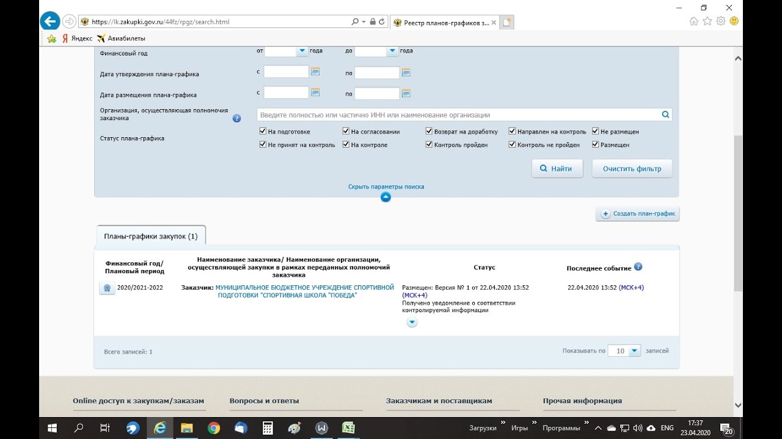This screenshot has width=782, height=439.
Task: Refresh the page with the reload icon
Action: tap(382, 21)
